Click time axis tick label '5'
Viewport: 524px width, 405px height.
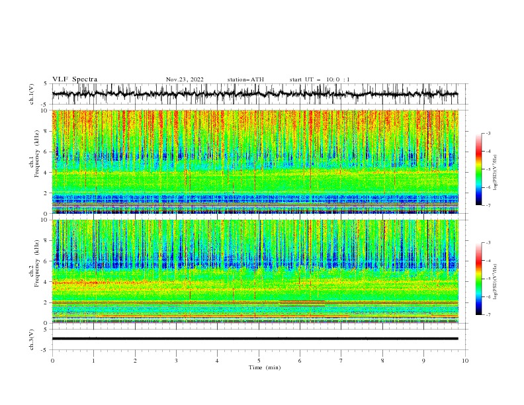[259, 361]
